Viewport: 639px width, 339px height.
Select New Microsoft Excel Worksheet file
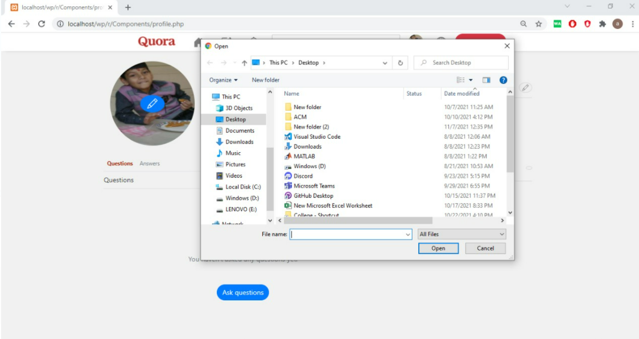(x=328, y=206)
